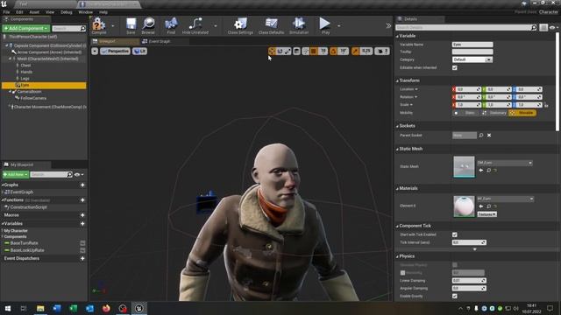Switch to the Viewport tab
Image resolution: width=561 pixels, height=315 pixels.
pos(115,41)
